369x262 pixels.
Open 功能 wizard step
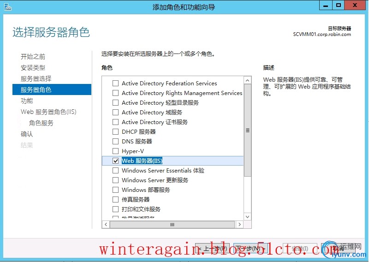tap(27, 101)
